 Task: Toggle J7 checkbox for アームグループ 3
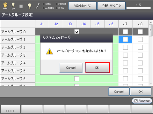pyautogui.click(x=125, y=55)
